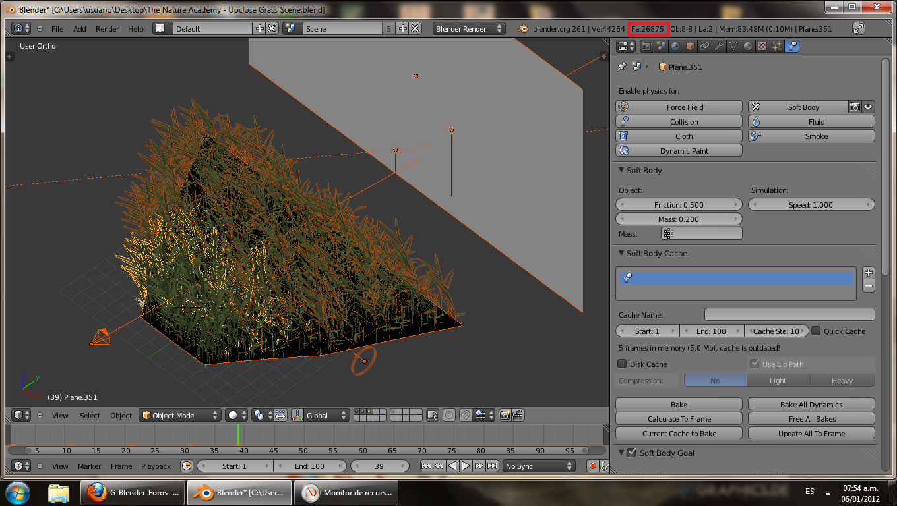897x506 pixels.
Task: Open the Render menu
Action: tap(107, 29)
